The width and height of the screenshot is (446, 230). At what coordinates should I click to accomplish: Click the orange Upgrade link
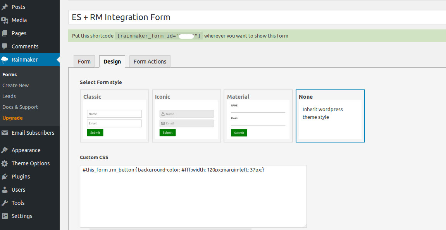pos(12,118)
